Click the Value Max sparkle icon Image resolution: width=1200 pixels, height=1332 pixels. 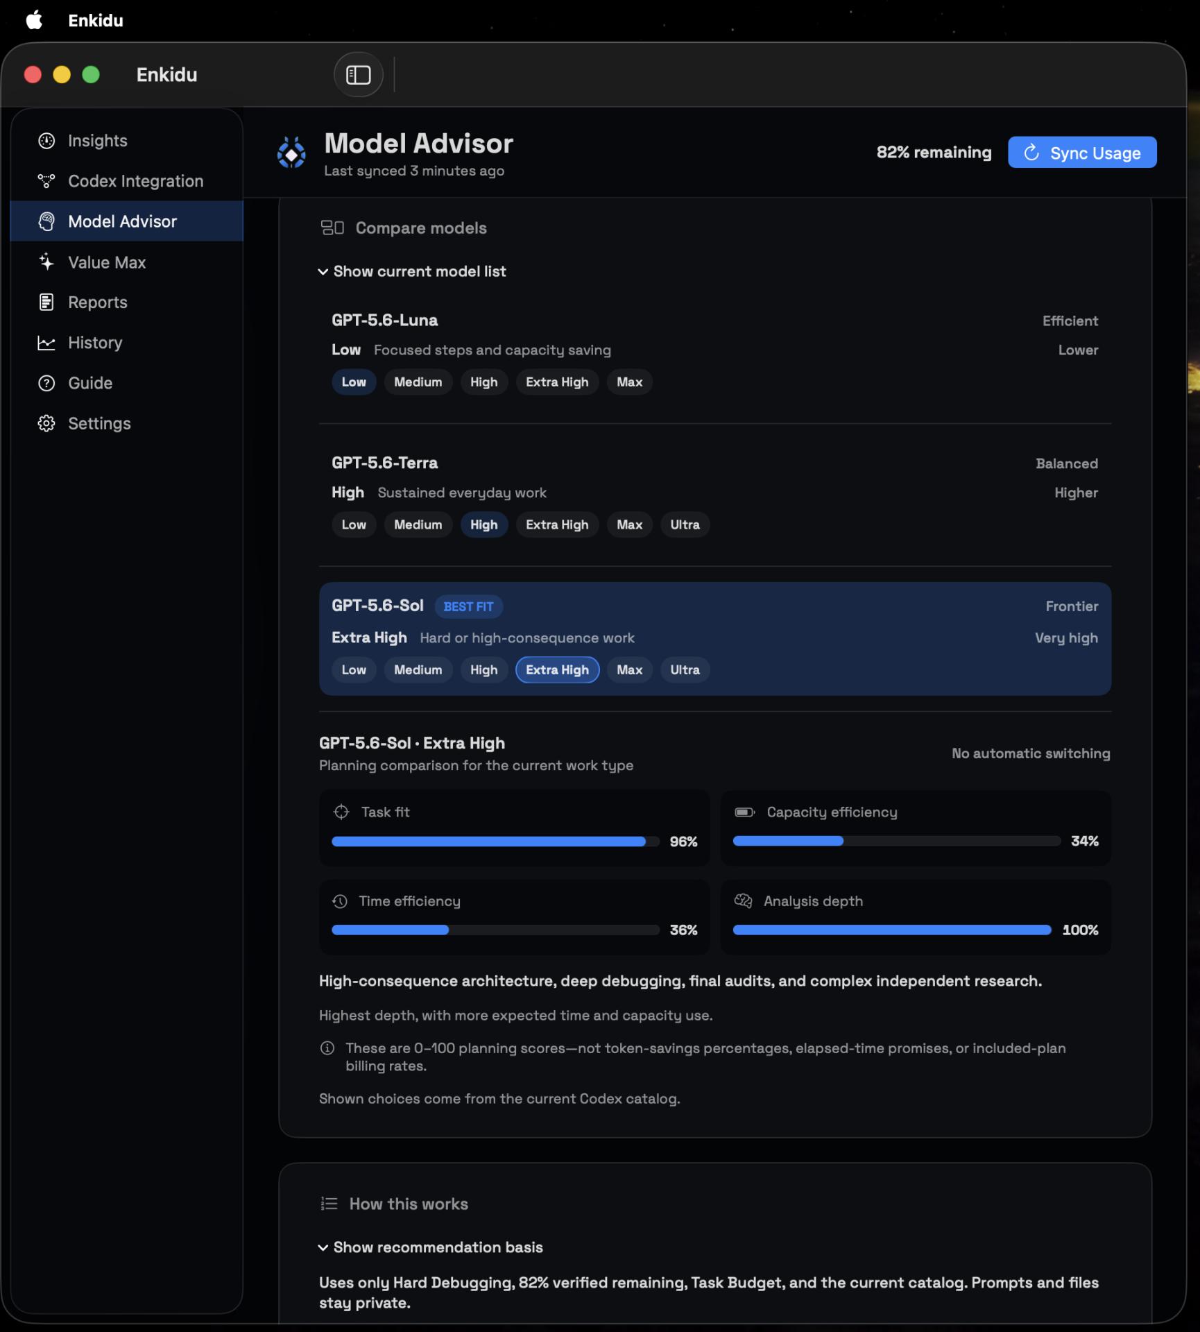(46, 262)
